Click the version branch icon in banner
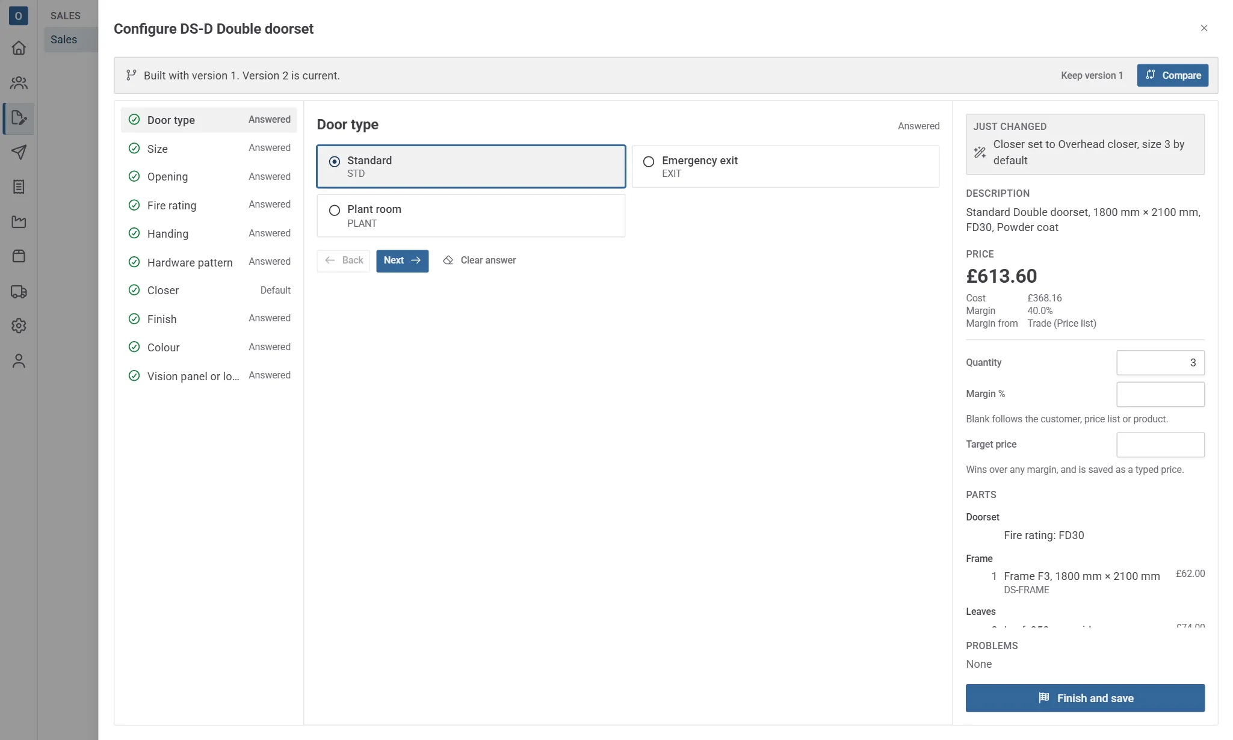1233x740 pixels. [x=131, y=75]
